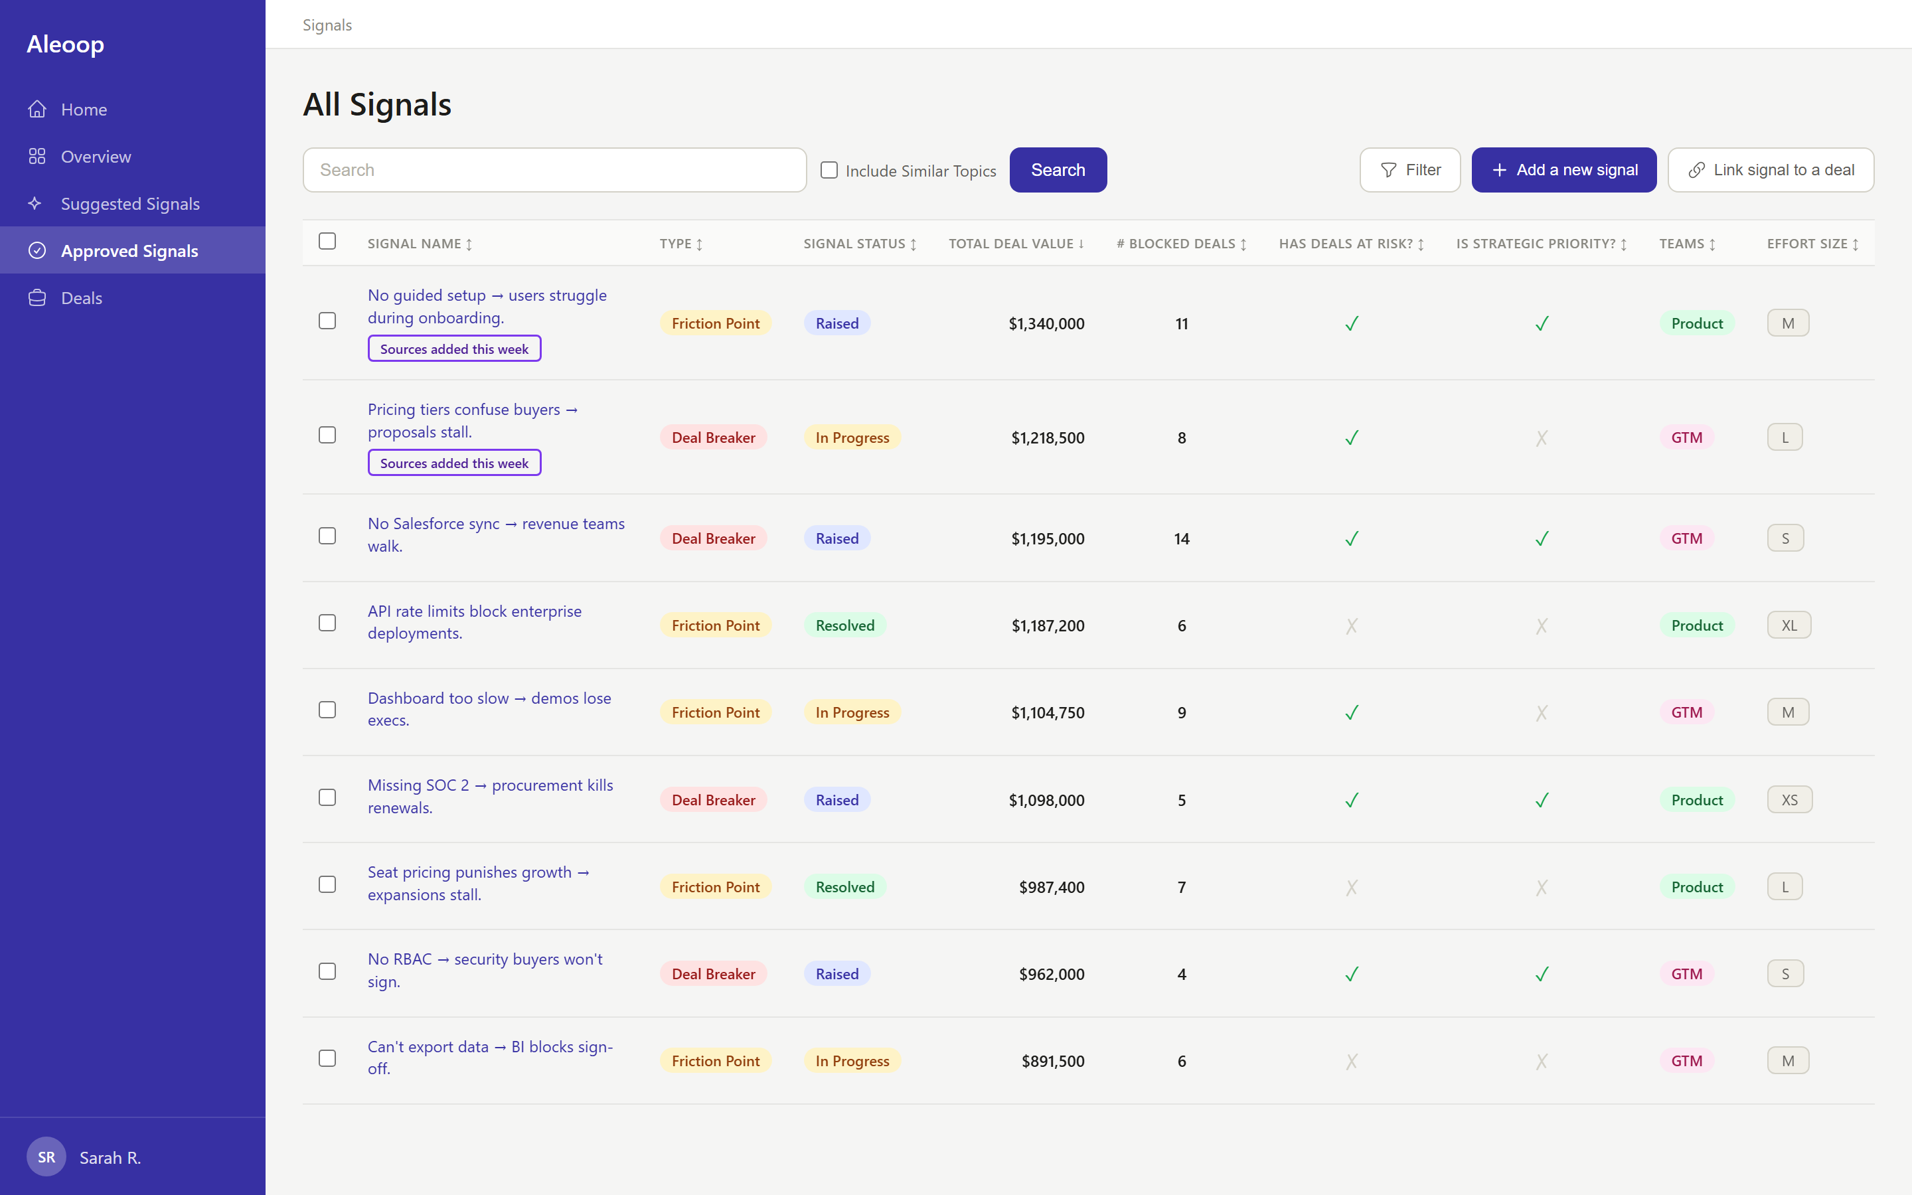The height and width of the screenshot is (1195, 1912).
Task: Select the Dashboard too slow row checkbox
Action: coord(327,710)
